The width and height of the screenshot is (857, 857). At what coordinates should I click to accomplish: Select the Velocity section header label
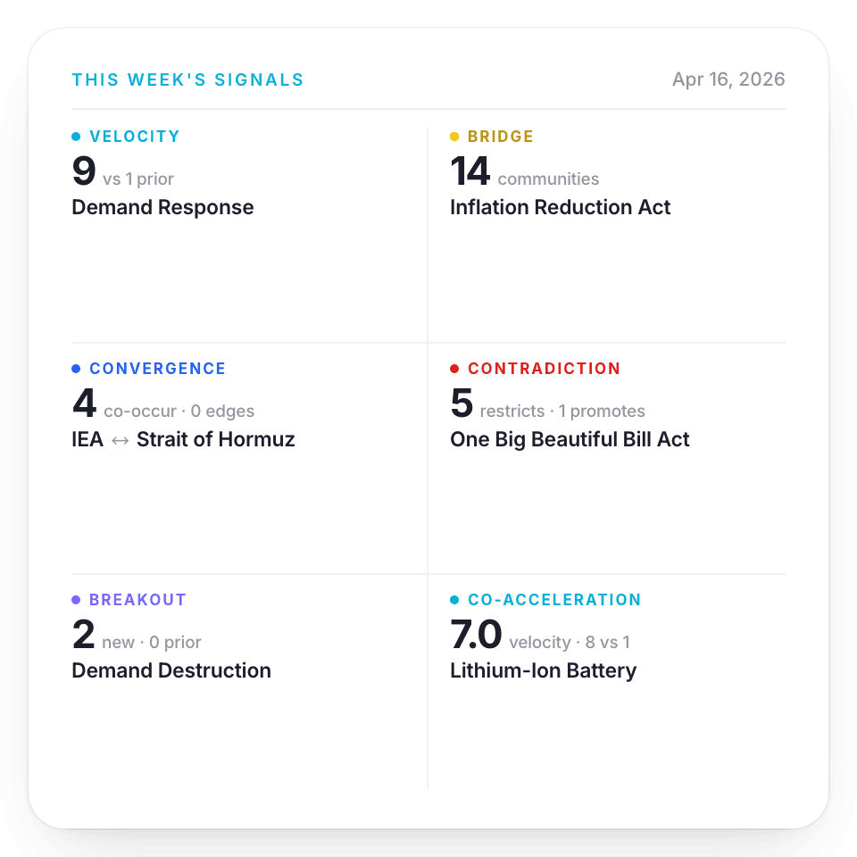pyautogui.click(x=134, y=136)
